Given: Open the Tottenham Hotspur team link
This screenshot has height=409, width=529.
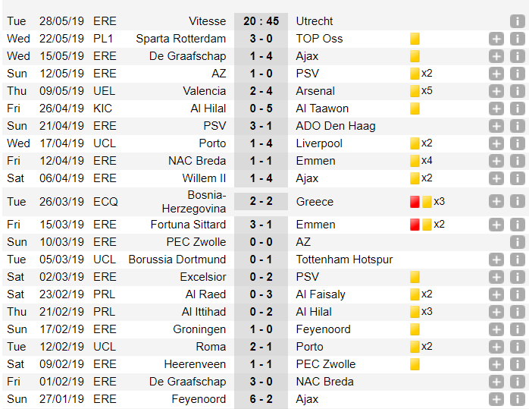Looking at the screenshot, I should point(344,260).
